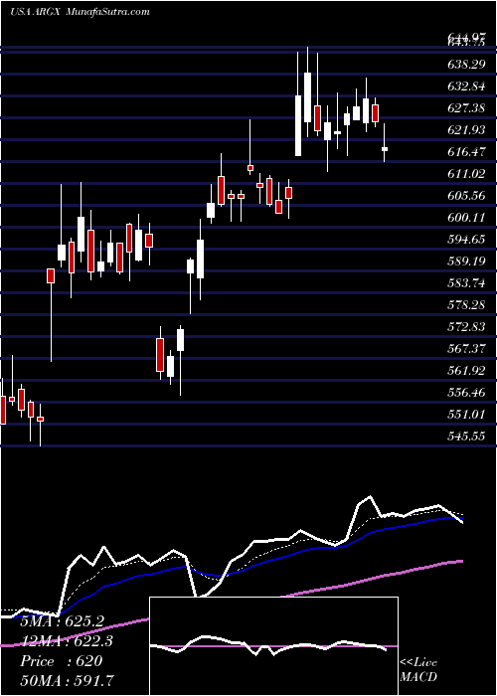Click the 611.02 price axis label
497x696 pixels.
pyautogui.click(x=465, y=174)
